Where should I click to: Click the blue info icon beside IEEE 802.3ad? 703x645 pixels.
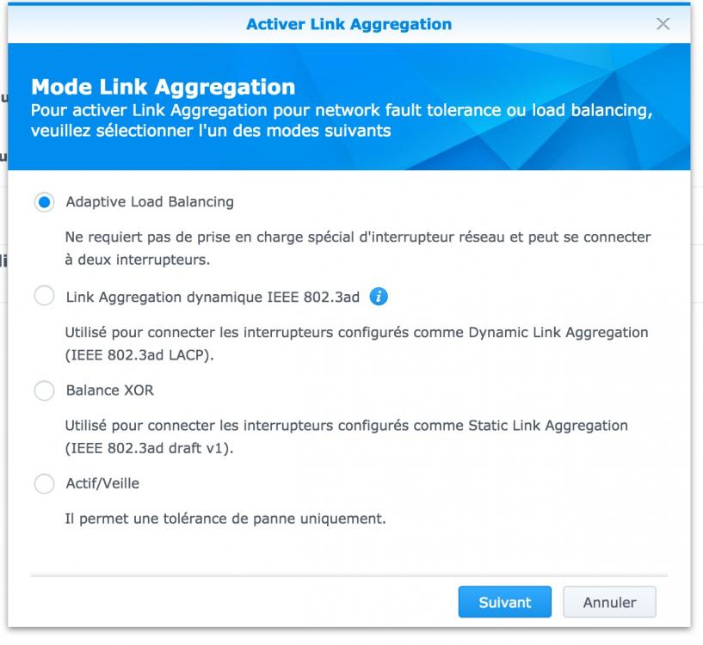click(x=379, y=297)
